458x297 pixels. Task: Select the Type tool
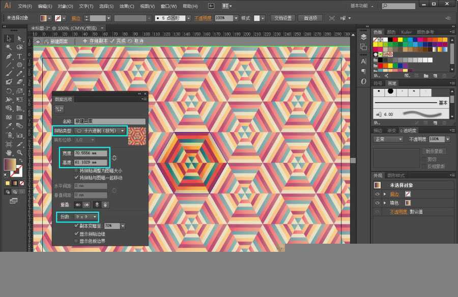coord(20,56)
